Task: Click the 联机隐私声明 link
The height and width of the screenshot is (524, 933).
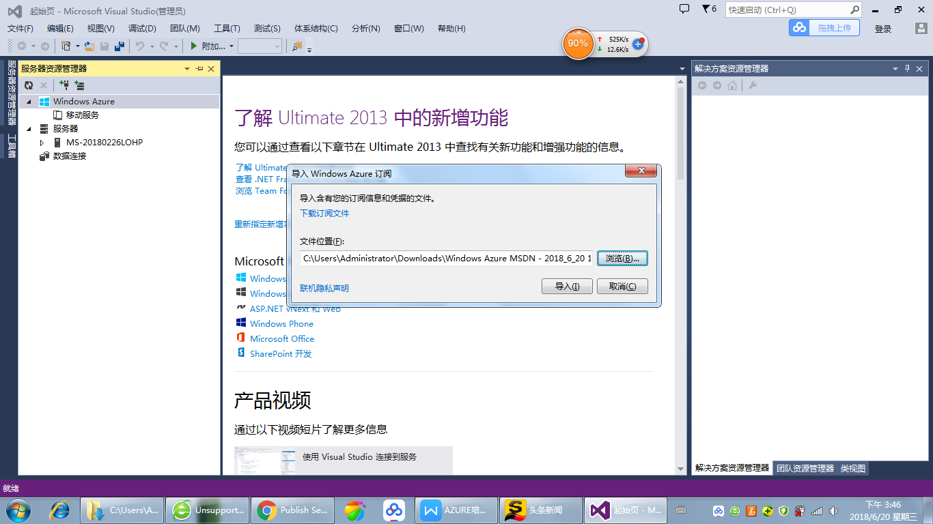Action: click(x=324, y=289)
